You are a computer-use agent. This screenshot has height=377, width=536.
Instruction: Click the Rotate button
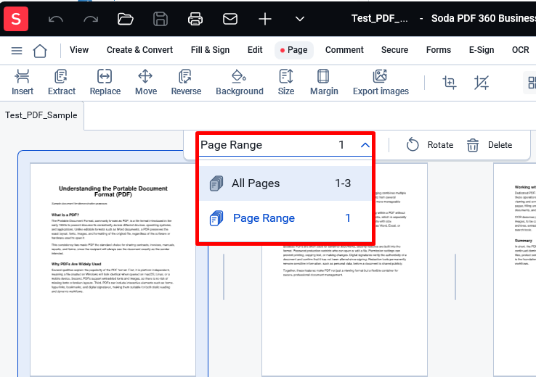430,145
